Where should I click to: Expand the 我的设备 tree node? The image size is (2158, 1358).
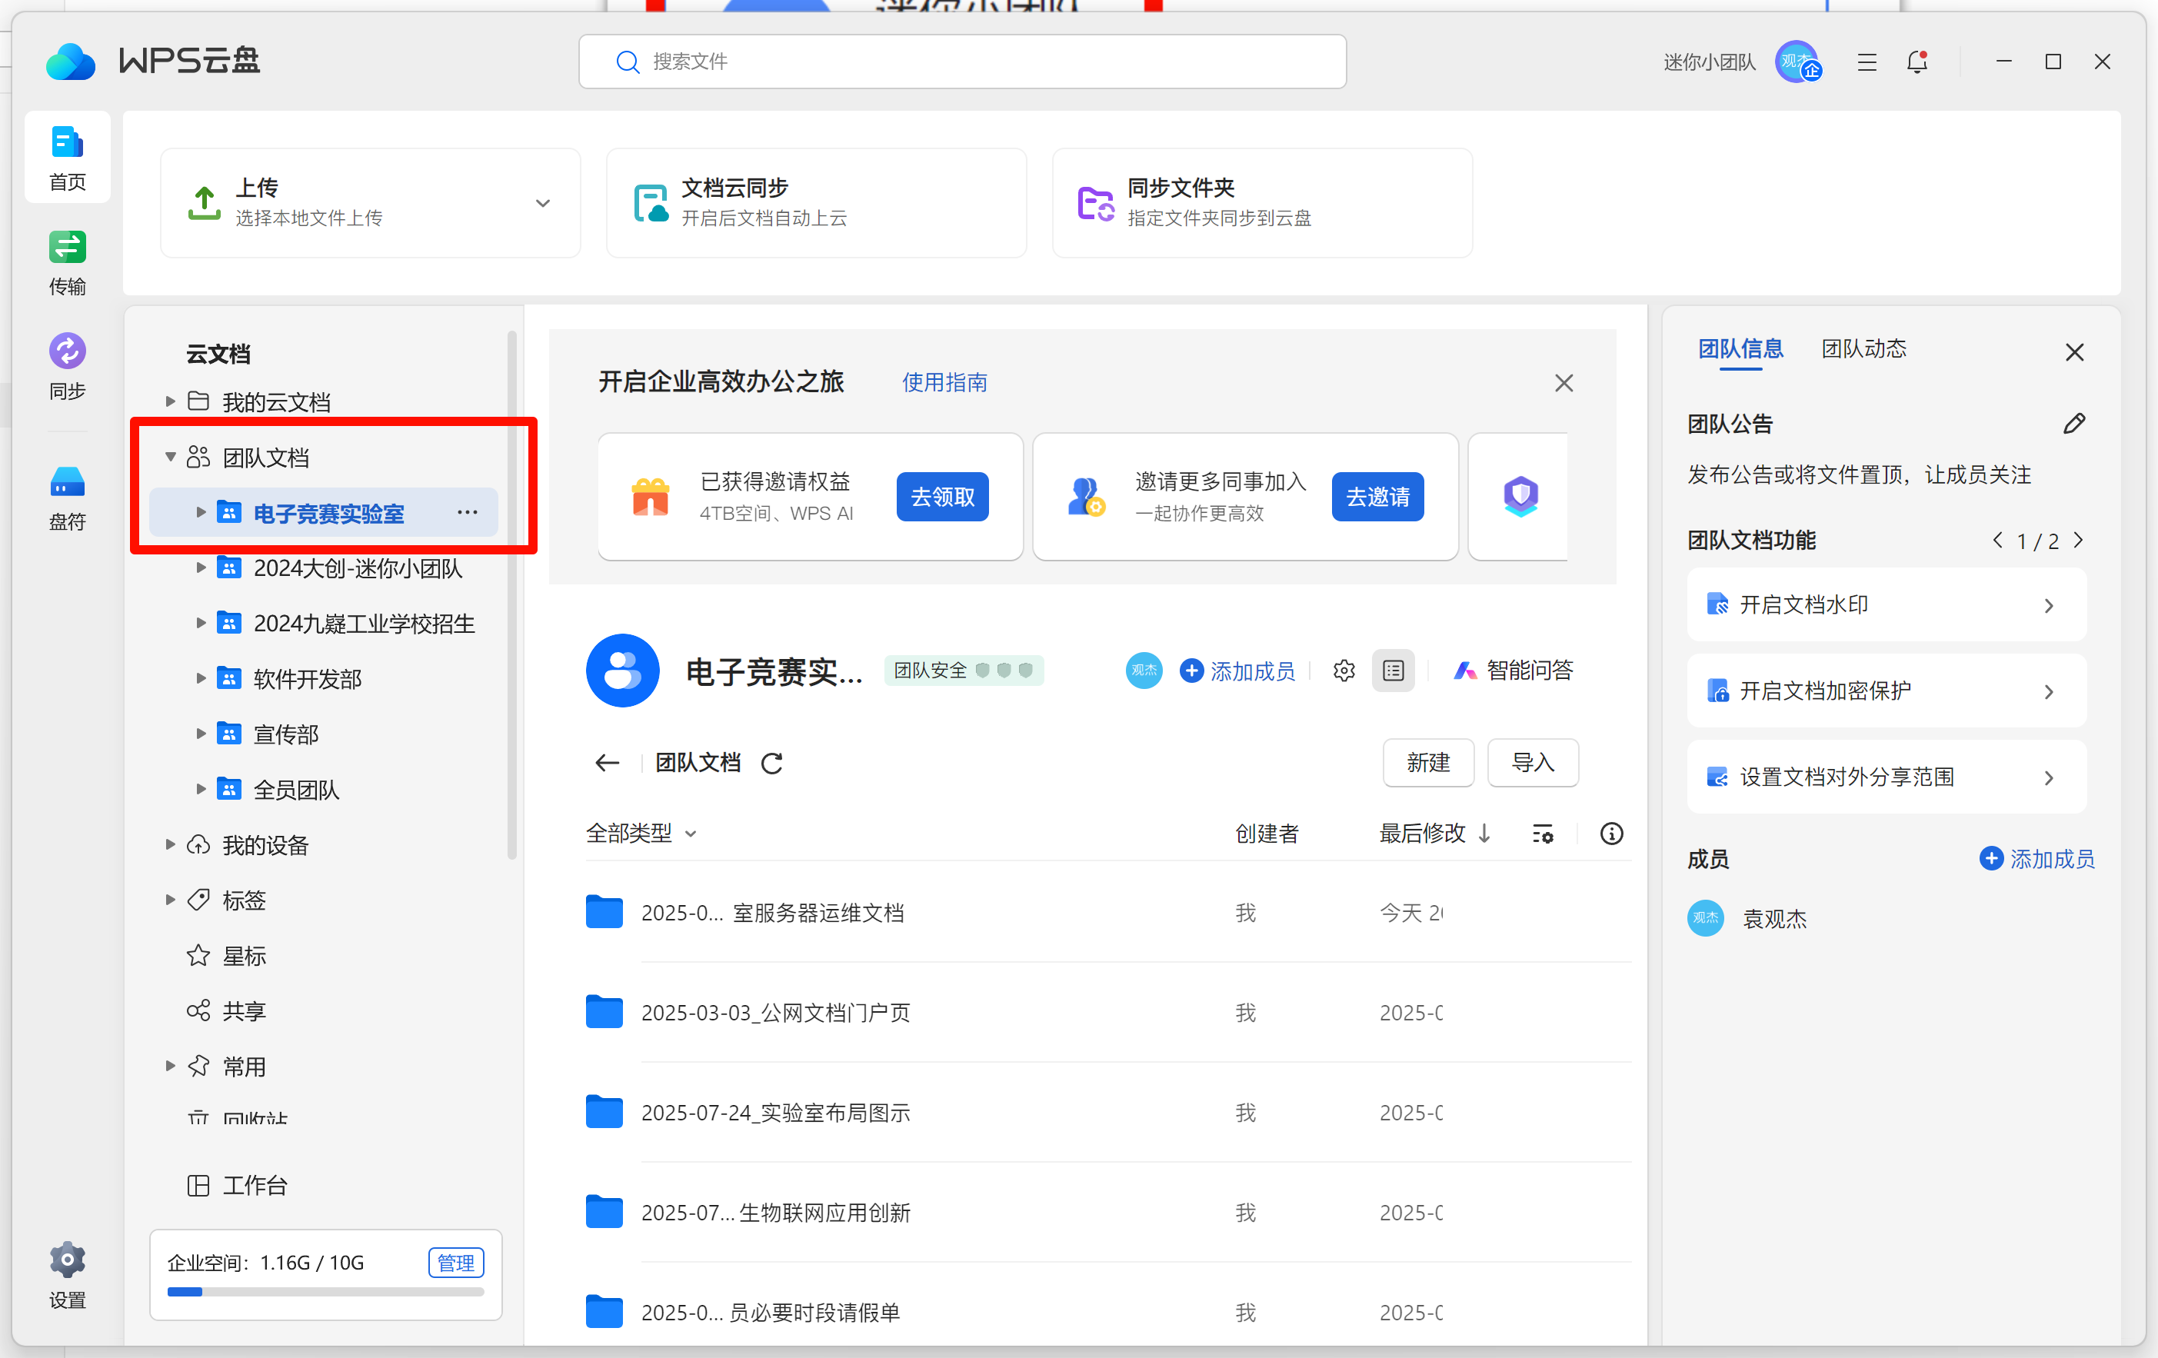click(x=170, y=845)
